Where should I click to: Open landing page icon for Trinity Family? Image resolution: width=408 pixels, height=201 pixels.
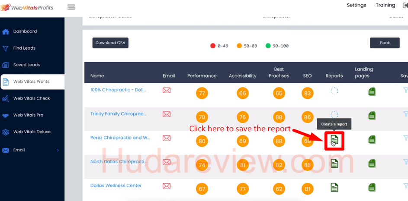coord(372,116)
